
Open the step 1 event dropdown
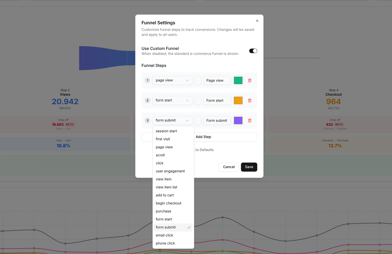[172, 80]
